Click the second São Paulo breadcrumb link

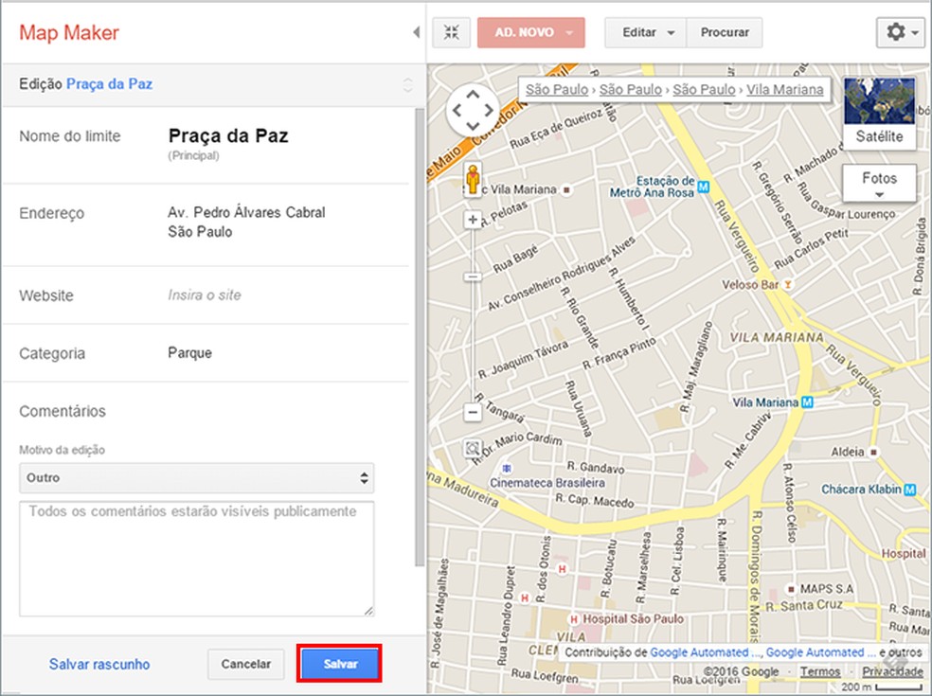click(630, 90)
